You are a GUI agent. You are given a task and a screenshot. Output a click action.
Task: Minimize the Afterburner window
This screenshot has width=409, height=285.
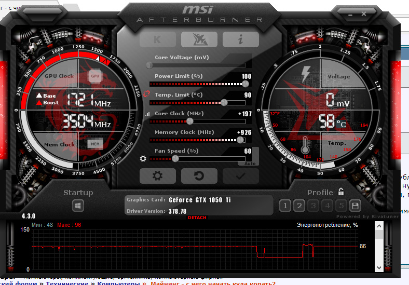350,15
